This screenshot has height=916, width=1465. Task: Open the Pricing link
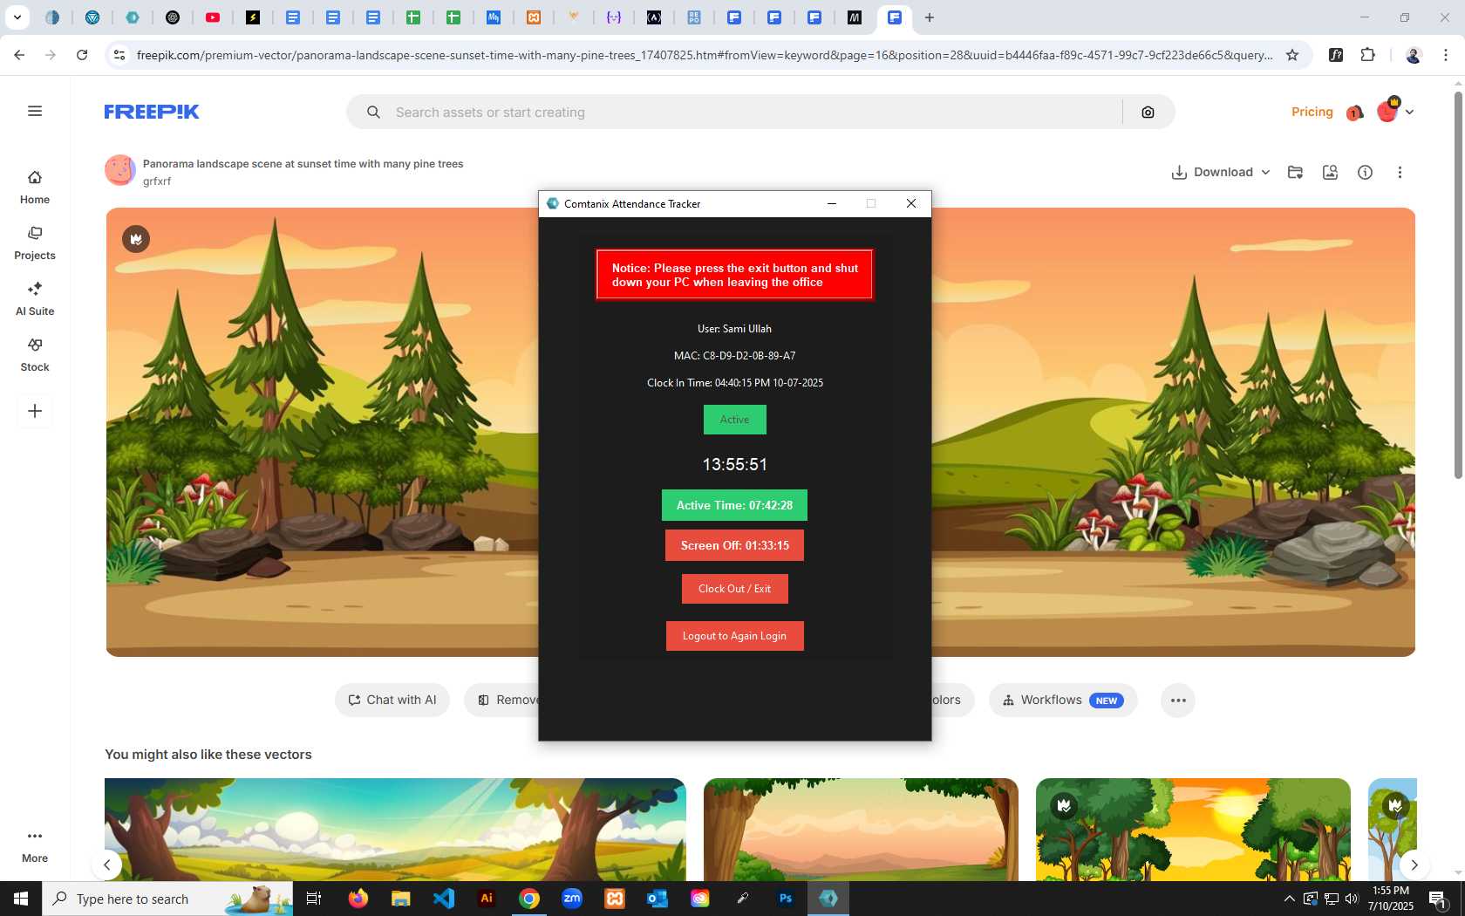click(x=1312, y=112)
